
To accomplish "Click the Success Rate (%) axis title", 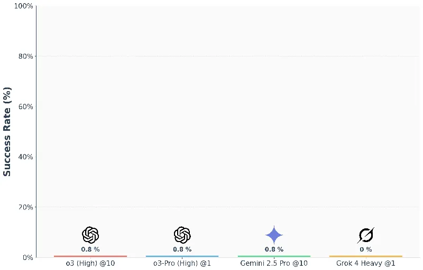I will [7, 132].
